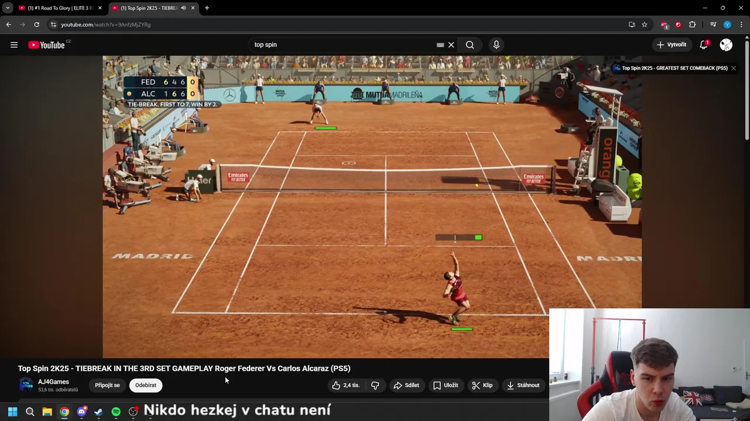Open OBS Studio from taskbar
The height and width of the screenshot is (421, 750).
(x=134, y=412)
